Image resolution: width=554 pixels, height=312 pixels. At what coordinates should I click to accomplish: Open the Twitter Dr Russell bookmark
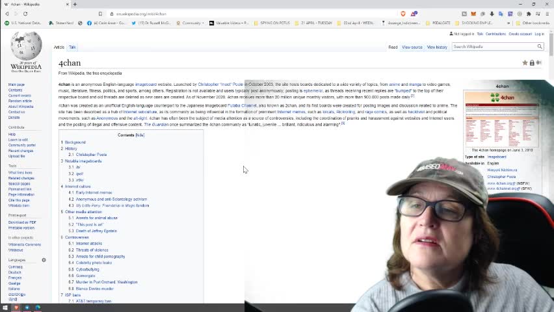tap(151, 23)
